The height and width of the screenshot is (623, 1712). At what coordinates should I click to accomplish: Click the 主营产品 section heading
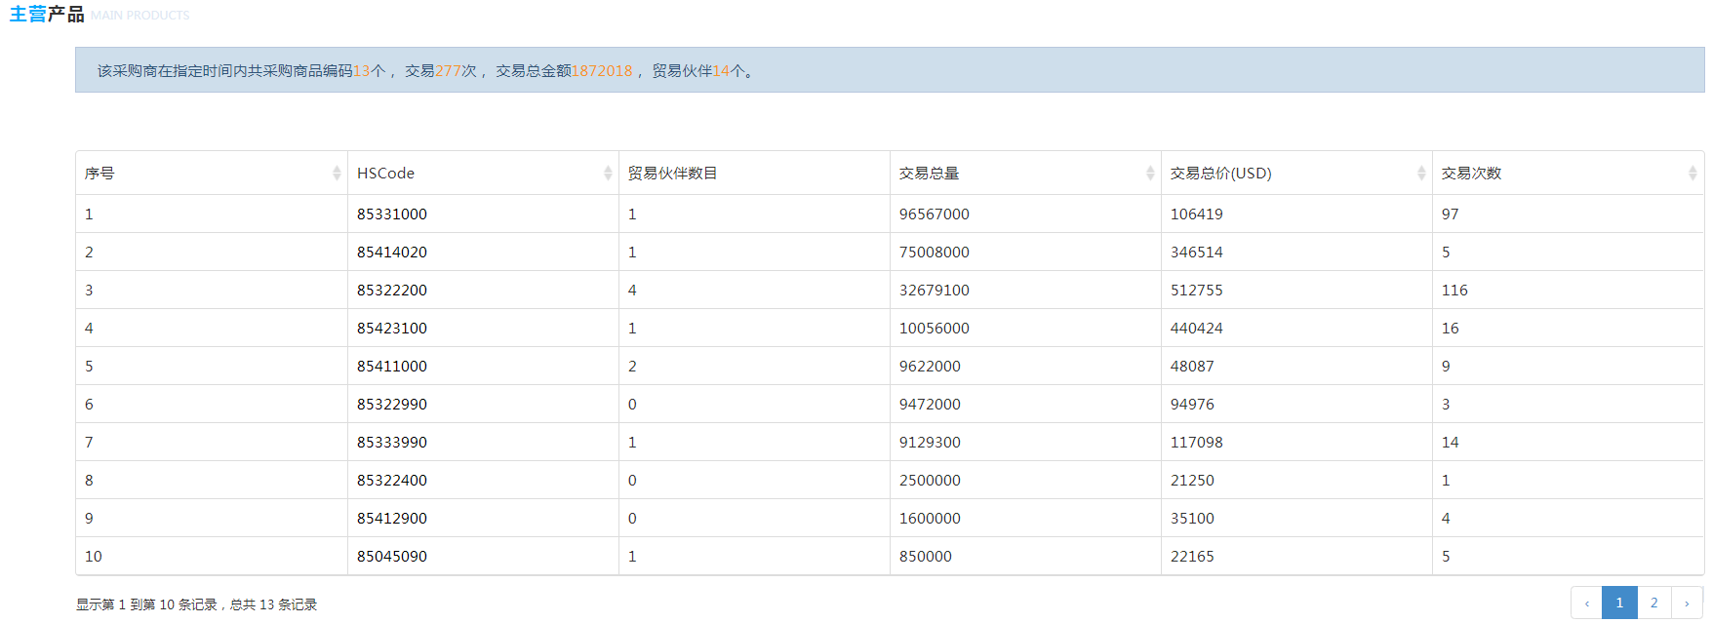coord(47,15)
